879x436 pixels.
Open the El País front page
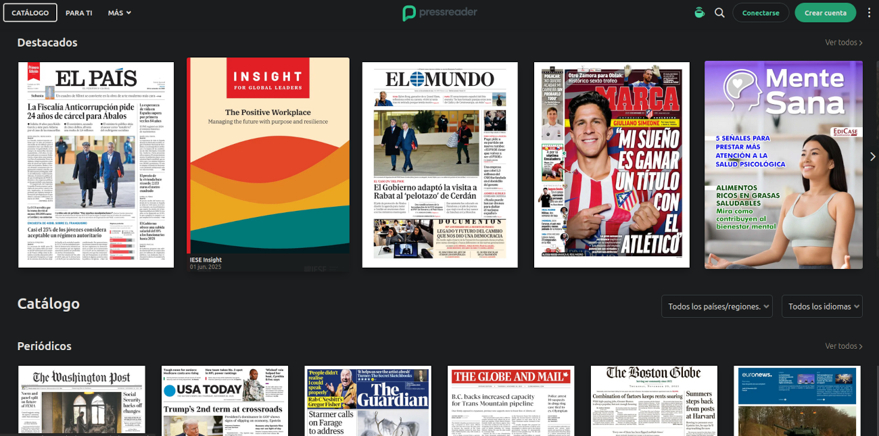[95, 164]
